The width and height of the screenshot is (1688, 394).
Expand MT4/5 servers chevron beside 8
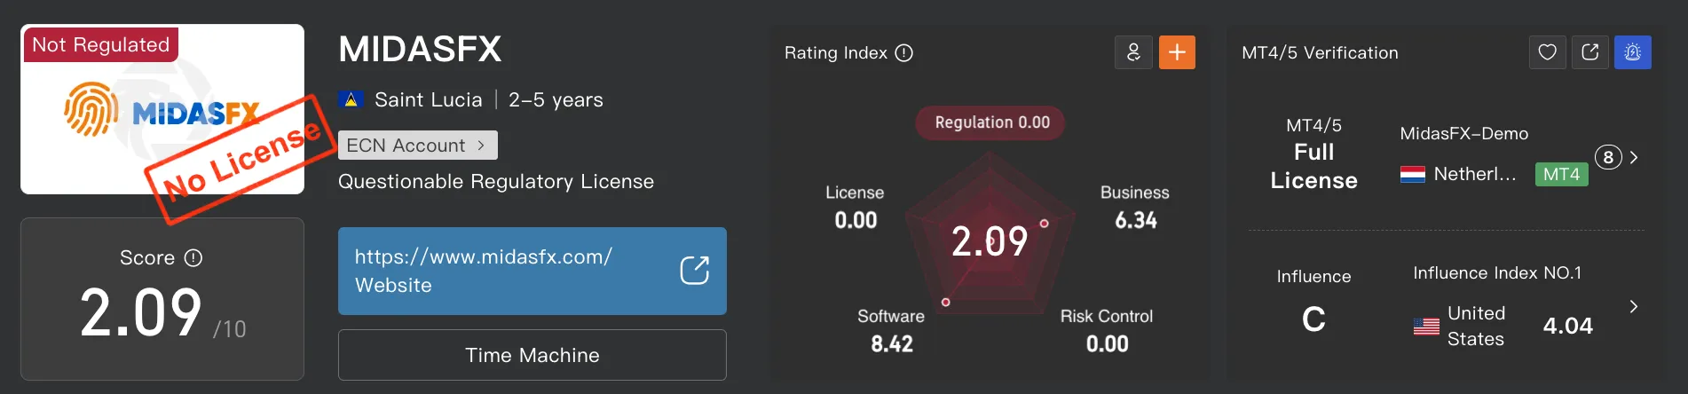point(1634,157)
